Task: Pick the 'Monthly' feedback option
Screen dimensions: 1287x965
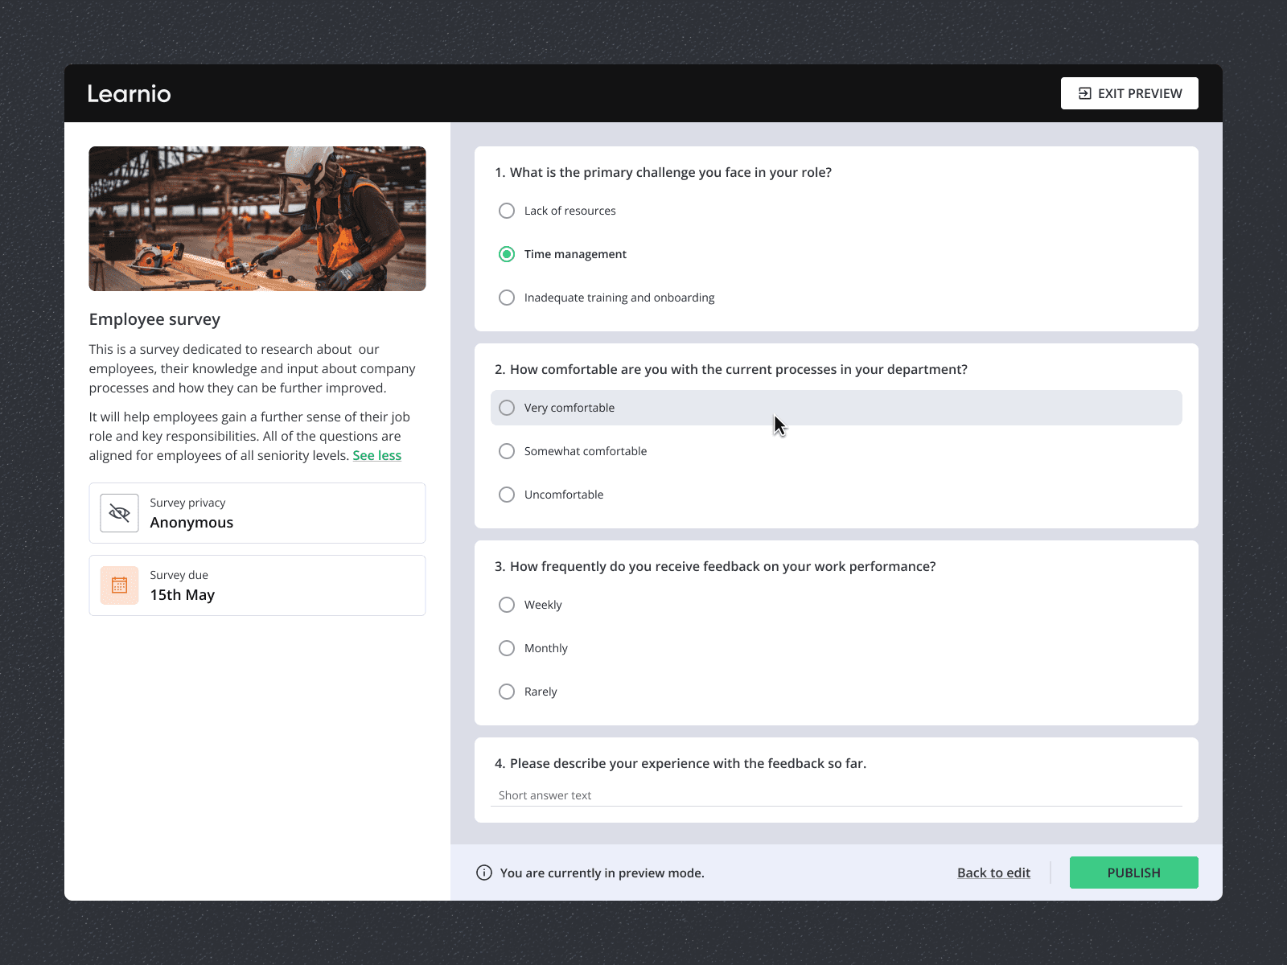Action: pyautogui.click(x=507, y=648)
